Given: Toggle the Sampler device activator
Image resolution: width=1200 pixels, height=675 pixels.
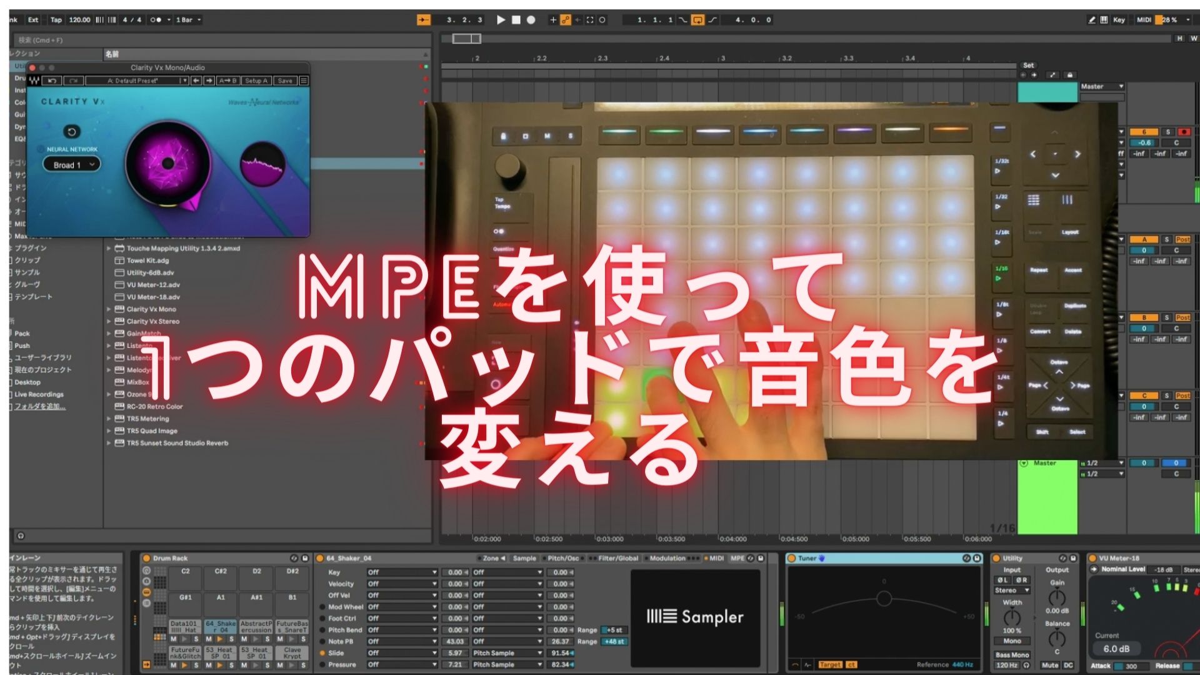Looking at the screenshot, I should coord(320,558).
